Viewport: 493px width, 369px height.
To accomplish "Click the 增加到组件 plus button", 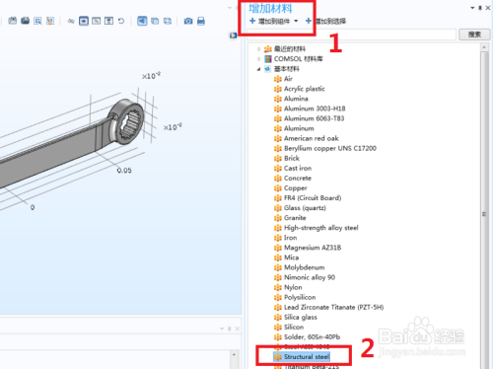I will click(269, 21).
